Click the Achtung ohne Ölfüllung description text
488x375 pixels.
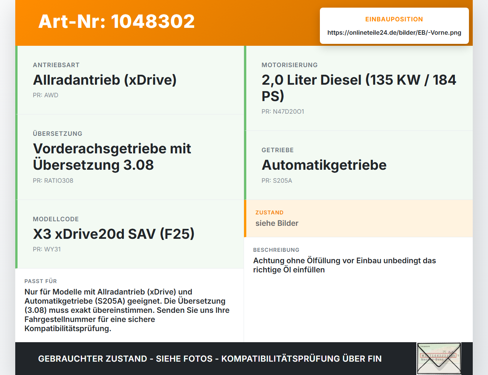[x=345, y=265]
